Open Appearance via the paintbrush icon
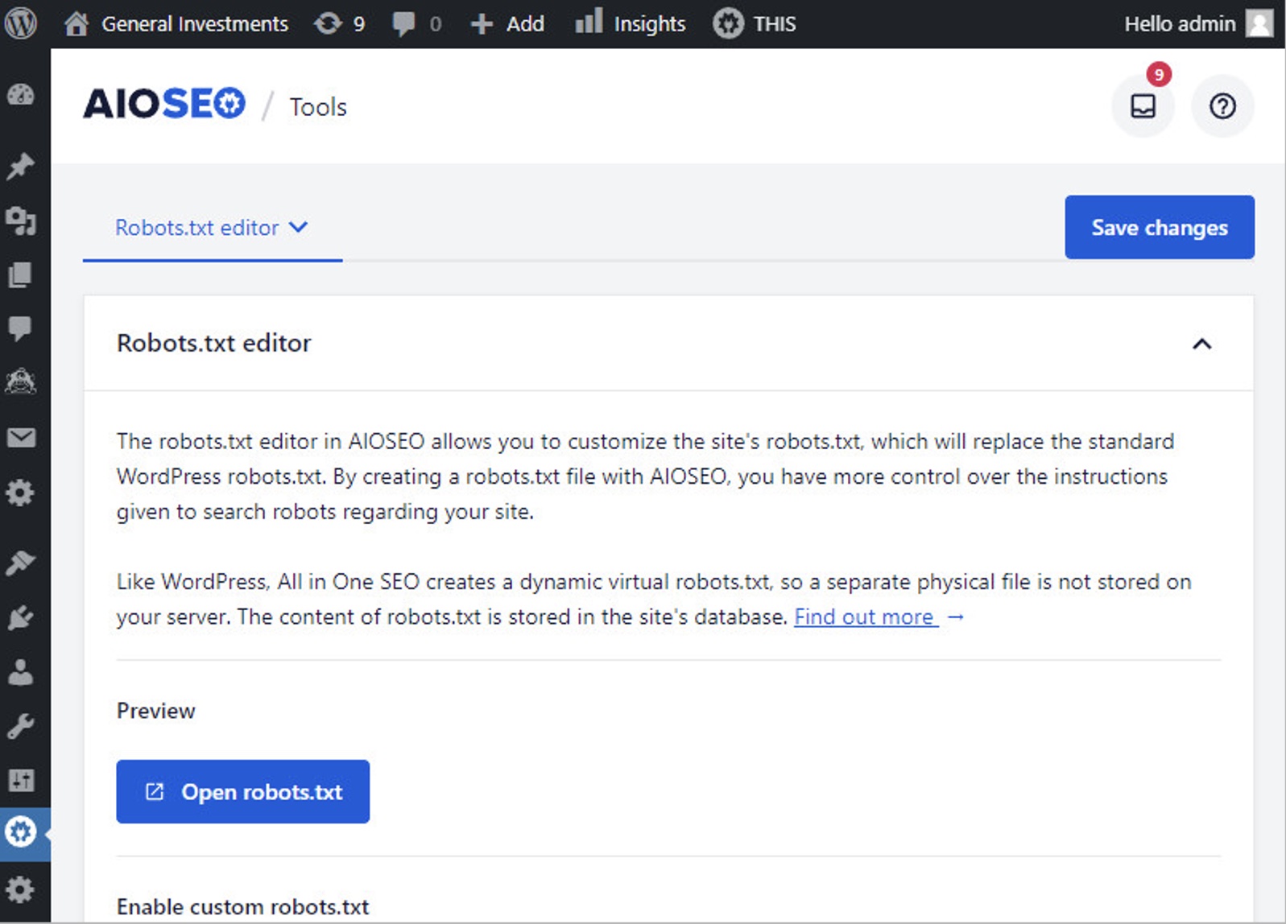Viewport: 1286px width, 924px height. 21,563
